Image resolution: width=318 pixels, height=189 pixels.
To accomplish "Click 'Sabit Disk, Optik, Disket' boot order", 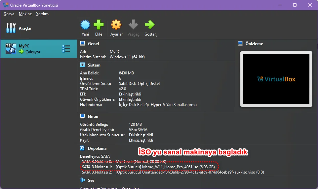I will tap(139, 84).
